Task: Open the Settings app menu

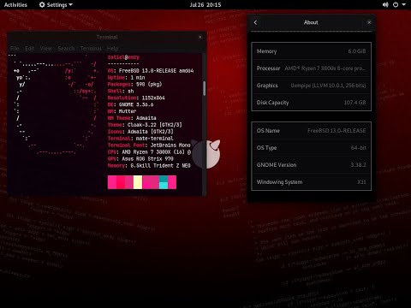Action: coord(56,5)
